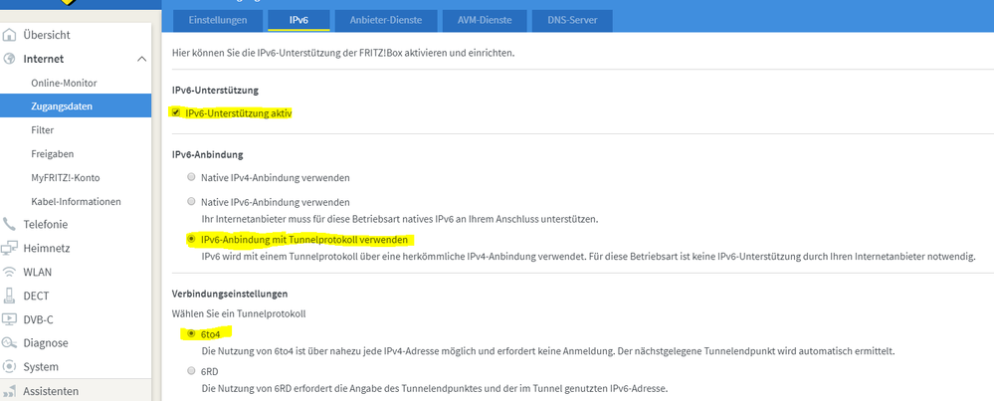994x401 pixels.
Task: Collapse the Internet menu chevron
Action: click(x=141, y=59)
